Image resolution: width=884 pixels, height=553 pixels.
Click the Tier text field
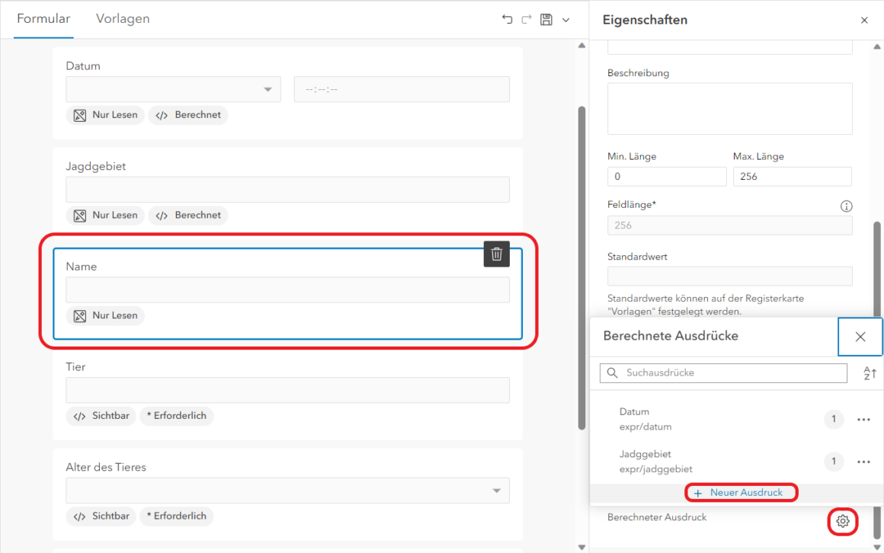coord(287,390)
